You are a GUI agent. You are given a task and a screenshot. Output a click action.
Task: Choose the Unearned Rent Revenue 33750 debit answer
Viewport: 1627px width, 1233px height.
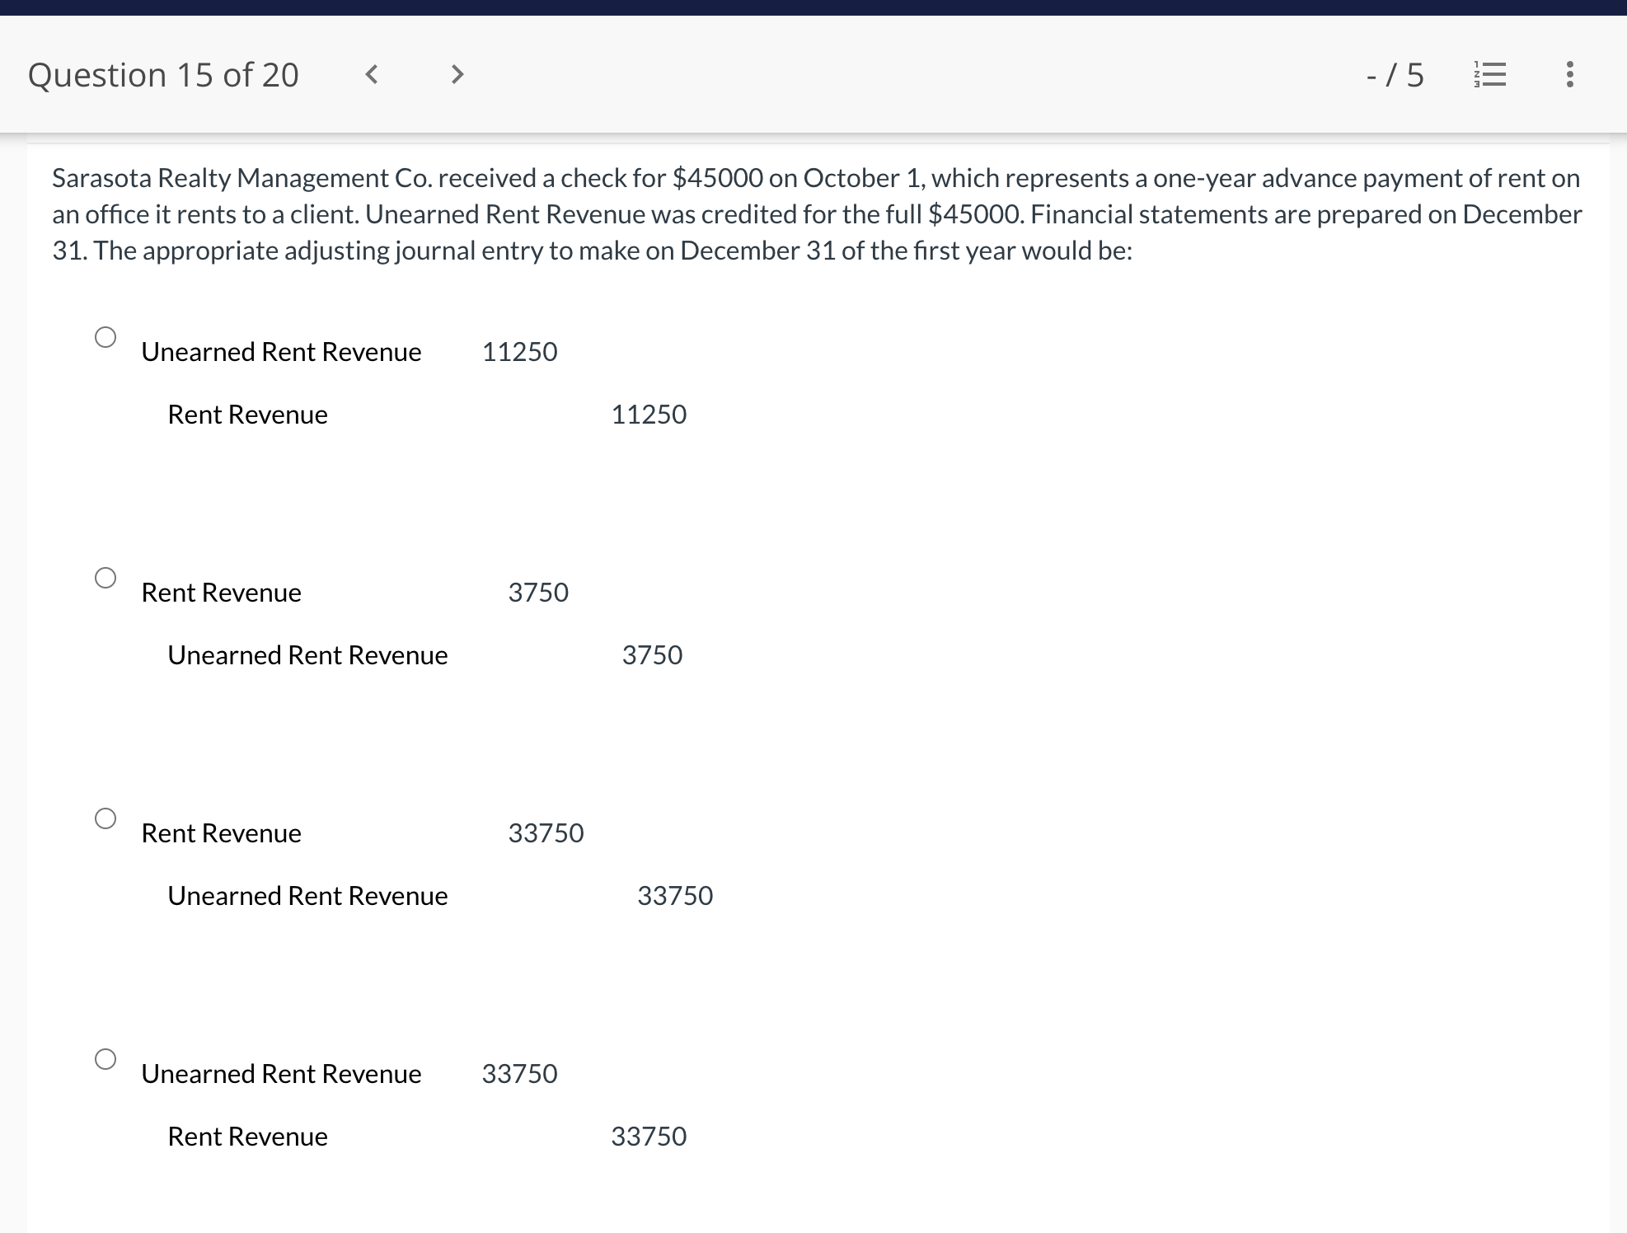105,1059
